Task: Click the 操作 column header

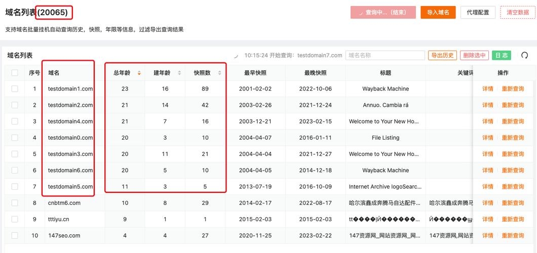Action: pos(503,73)
